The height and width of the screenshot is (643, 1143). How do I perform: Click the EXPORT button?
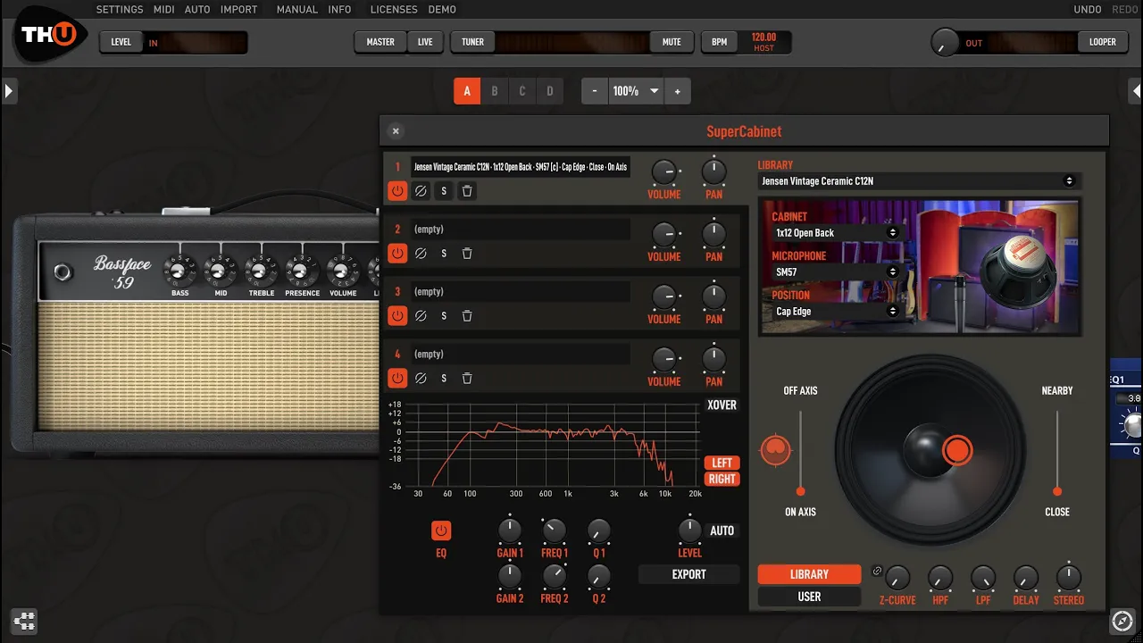[x=689, y=574]
